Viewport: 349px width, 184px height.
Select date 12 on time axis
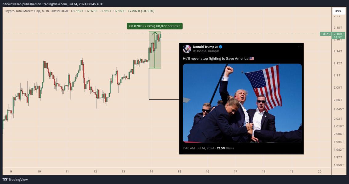click(x=95, y=171)
